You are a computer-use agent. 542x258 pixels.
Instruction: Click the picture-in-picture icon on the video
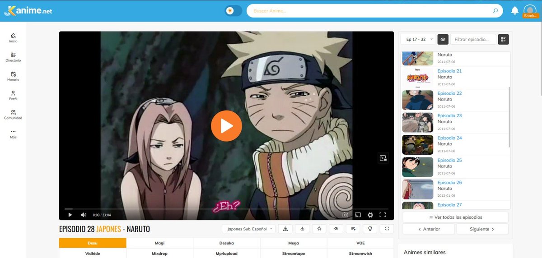pos(383,158)
